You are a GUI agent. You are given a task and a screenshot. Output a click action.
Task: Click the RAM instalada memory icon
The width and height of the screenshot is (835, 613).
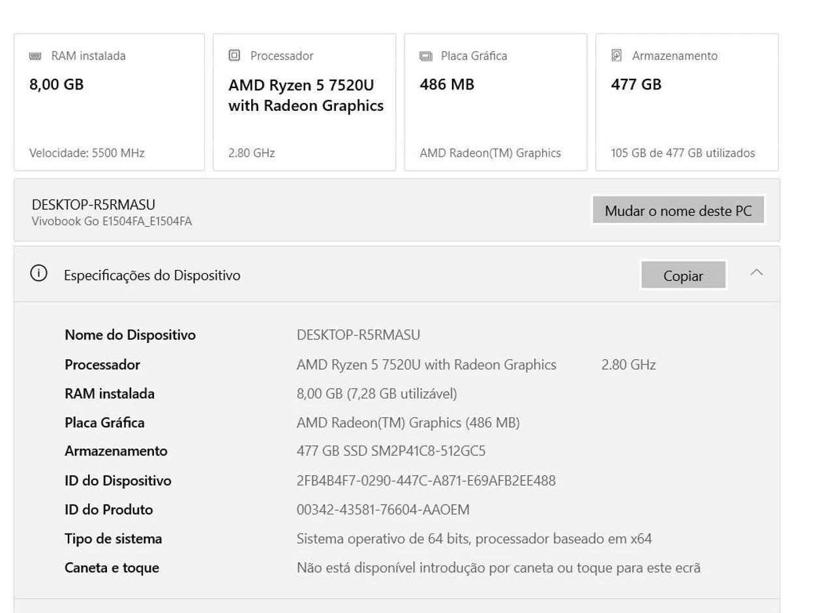click(35, 56)
